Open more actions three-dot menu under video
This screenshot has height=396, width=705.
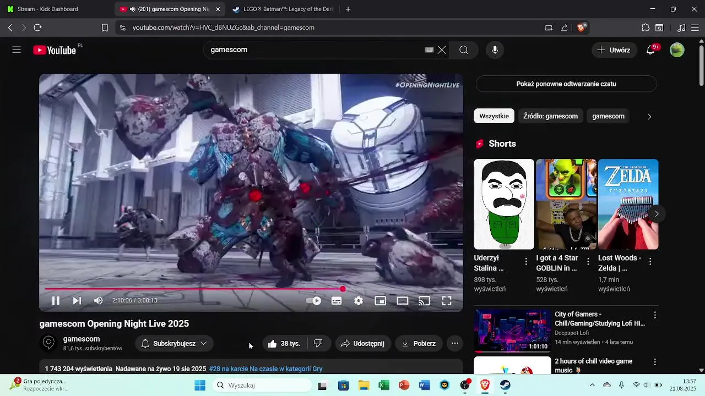pyautogui.click(x=455, y=344)
